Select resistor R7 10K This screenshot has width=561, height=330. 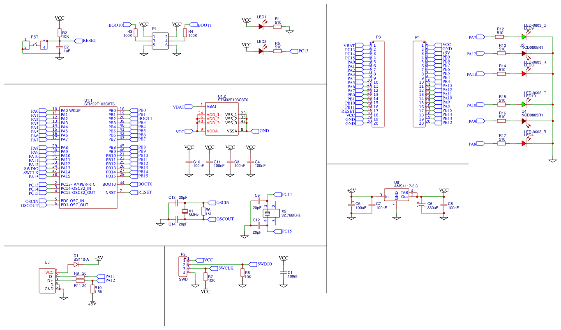point(205,277)
